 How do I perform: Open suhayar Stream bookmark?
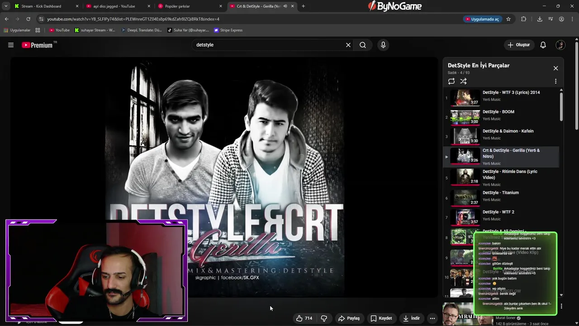pyautogui.click(x=95, y=30)
